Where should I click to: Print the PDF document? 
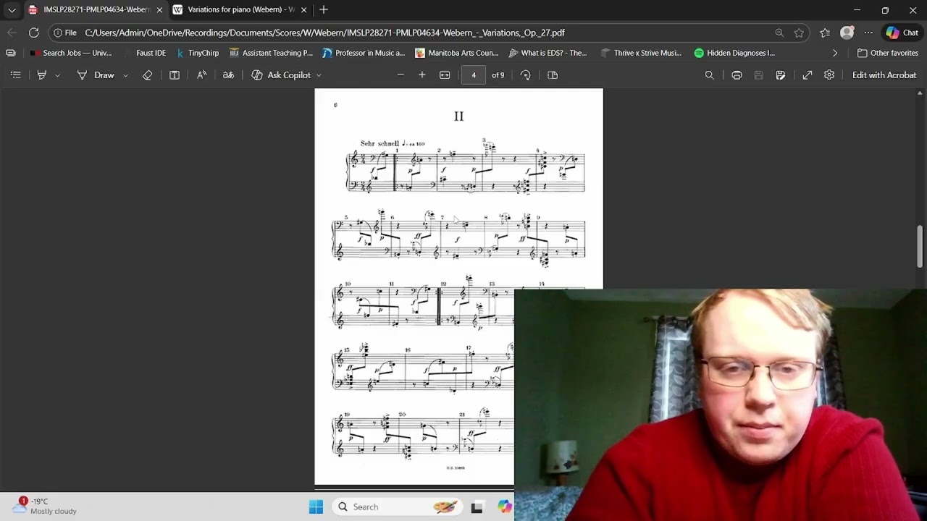(x=737, y=75)
